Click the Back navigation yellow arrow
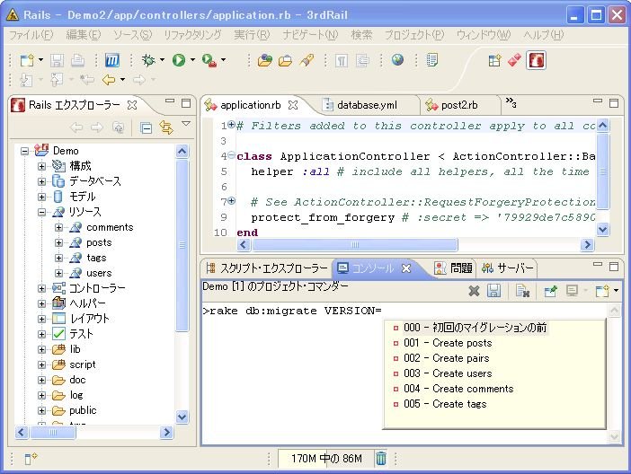Viewport: 631px width, 474px height. (x=109, y=80)
